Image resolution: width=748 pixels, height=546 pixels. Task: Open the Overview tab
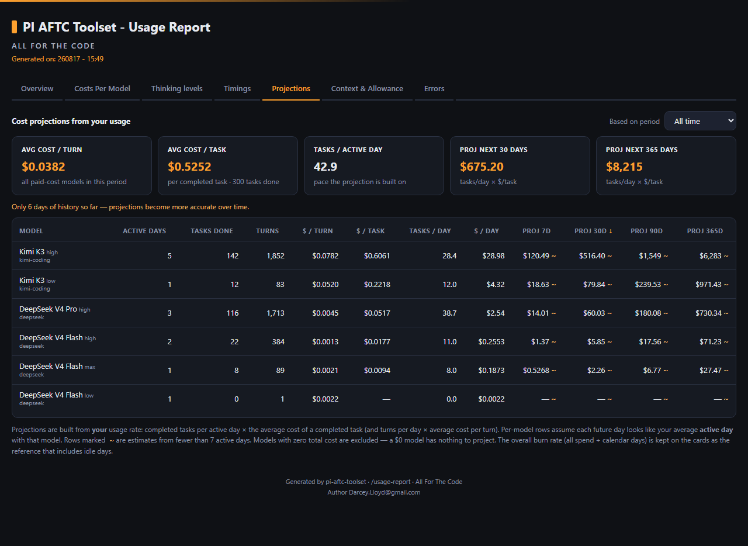tap(37, 89)
